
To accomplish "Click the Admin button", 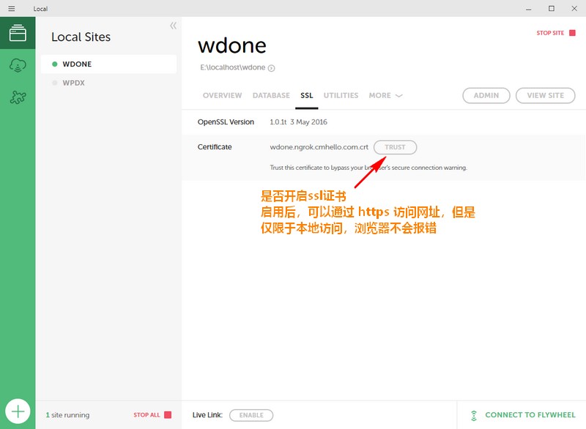I will [x=486, y=96].
